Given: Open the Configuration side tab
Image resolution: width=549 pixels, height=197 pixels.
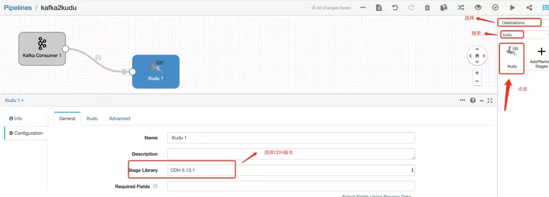Looking at the screenshot, I should (26, 133).
